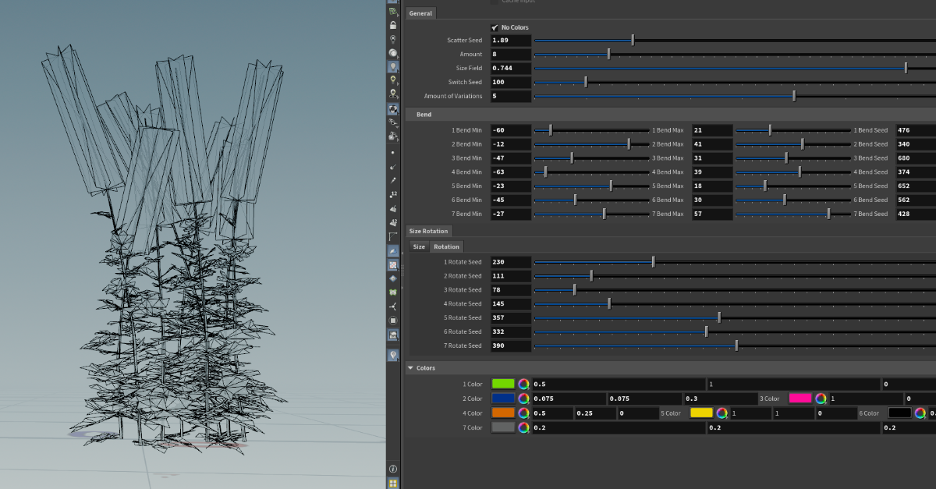This screenshot has width=936, height=489.
Task: Select the globe sphere icon in the left toolbar
Action: point(392,51)
